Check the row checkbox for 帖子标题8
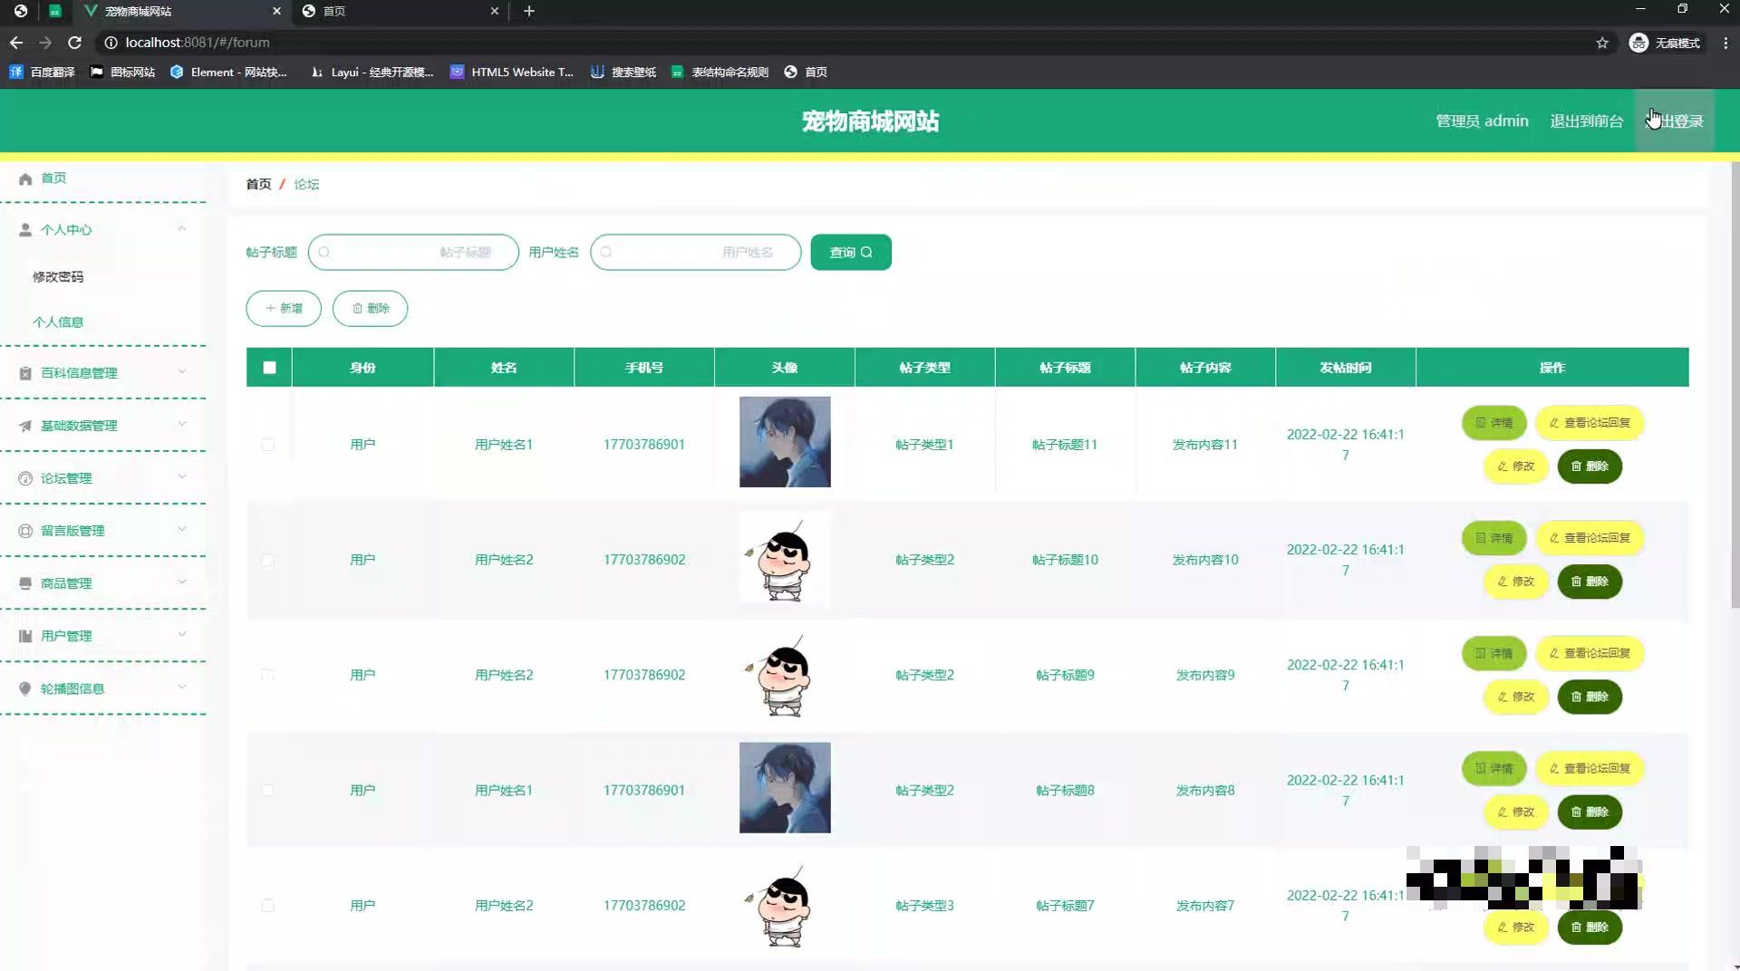Screen dimensions: 1740x971 [267, 790]
